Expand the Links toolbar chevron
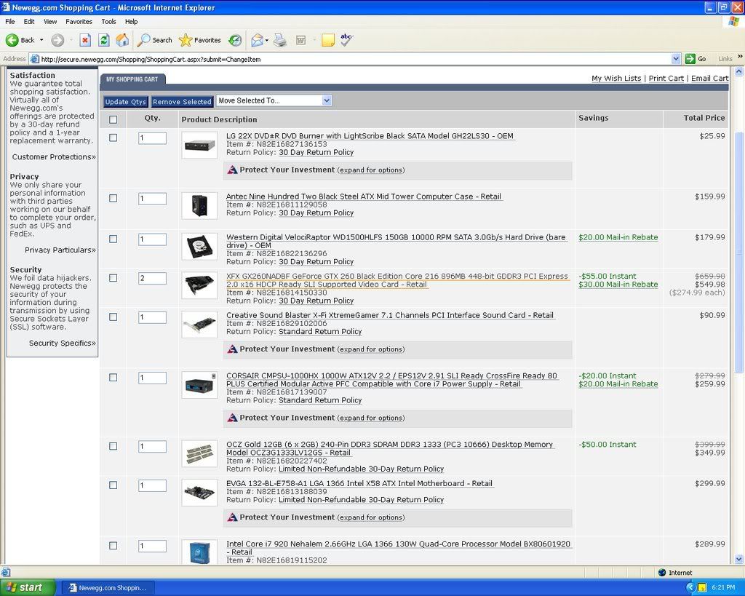Viewport: 745px width, 596px height. (740, 57)
